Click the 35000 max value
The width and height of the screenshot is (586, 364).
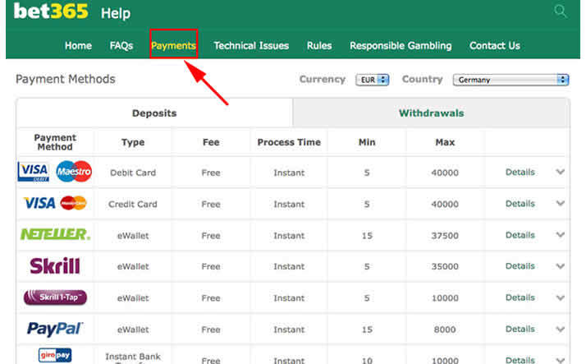click(x=445, y=266)
